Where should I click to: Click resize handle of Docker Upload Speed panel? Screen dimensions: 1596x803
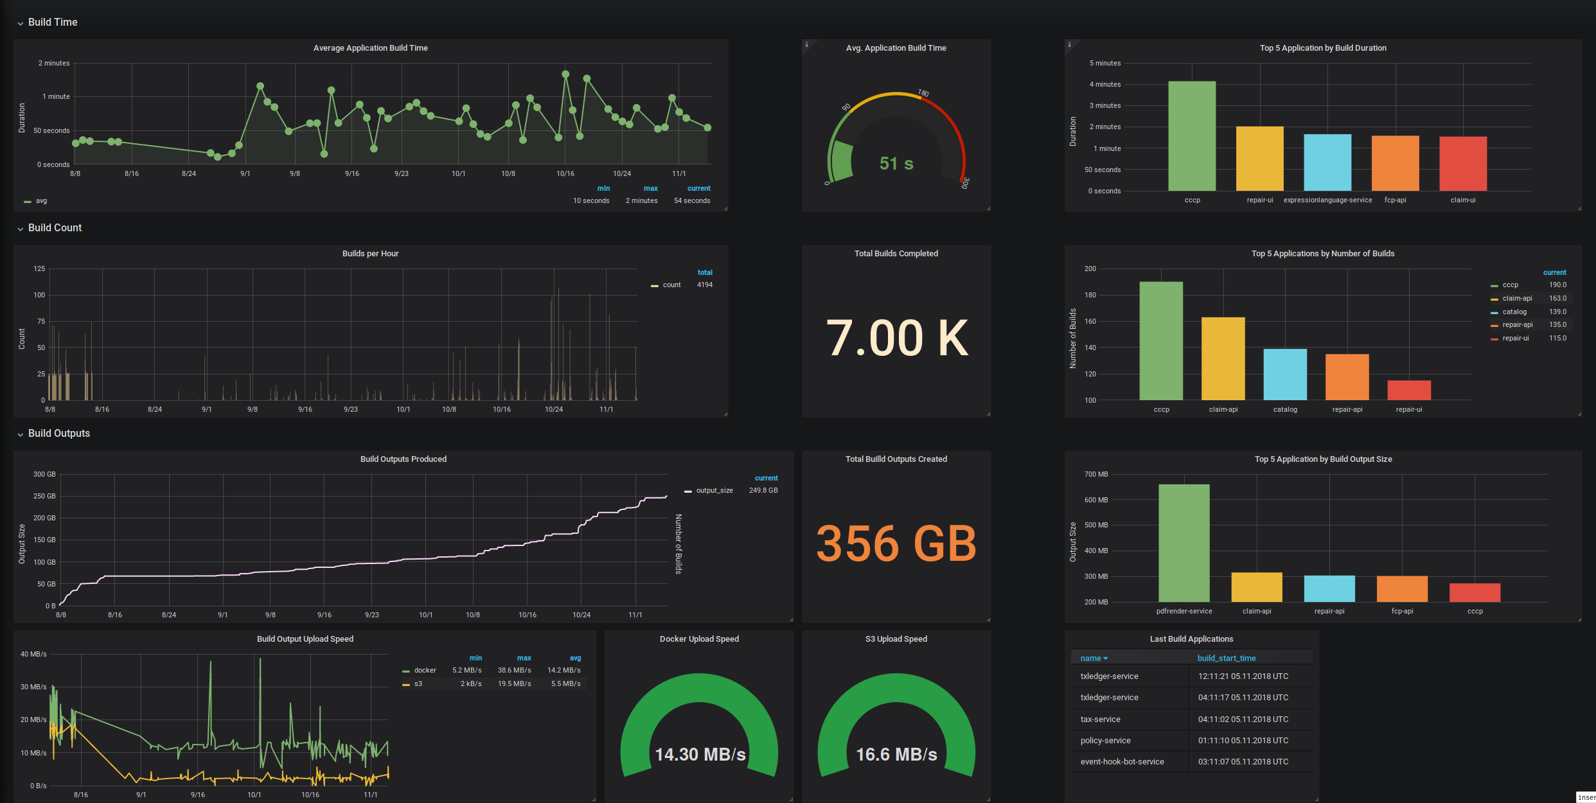pos(791,800)
